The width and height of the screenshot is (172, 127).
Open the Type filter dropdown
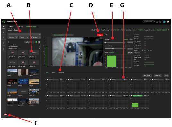pos(24,37)
